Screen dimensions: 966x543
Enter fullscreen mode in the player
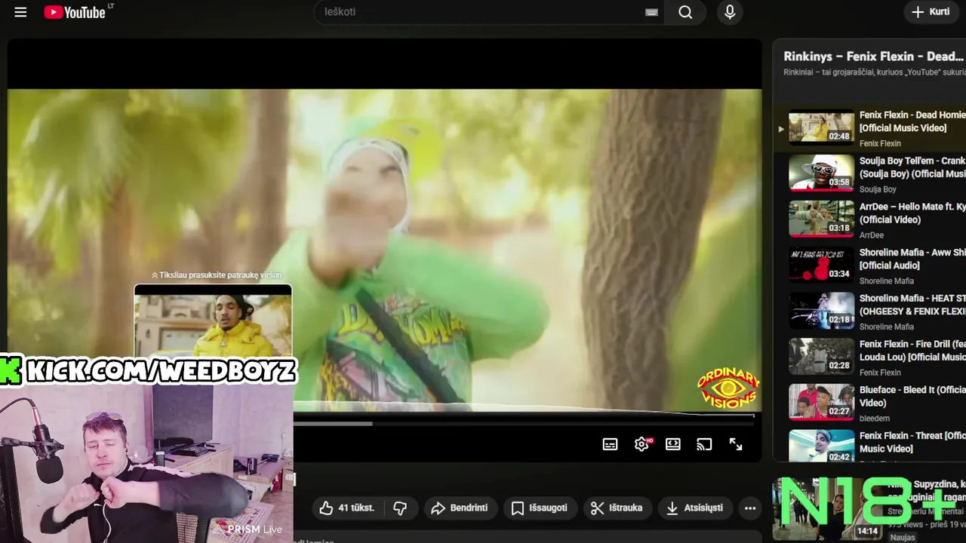[736, 444]
